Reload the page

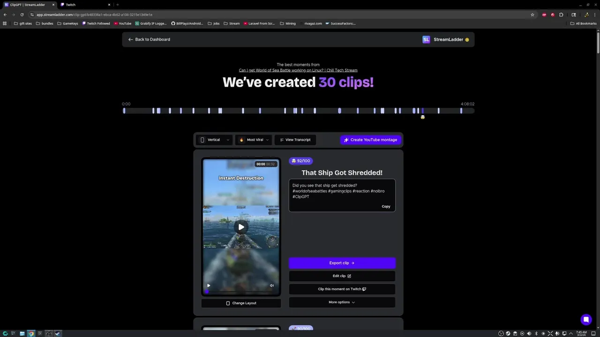(22, 15)
